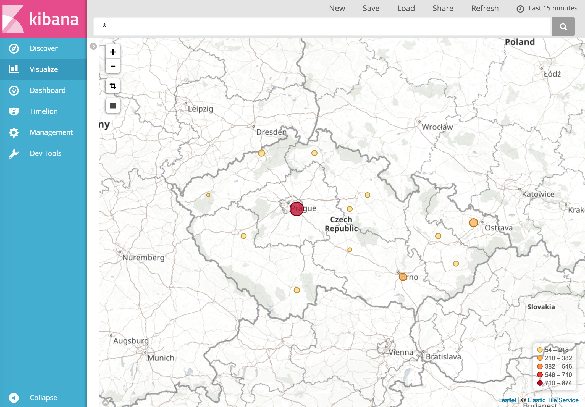Image resolution: width=585 pixels, height=407 pixels.
Task: Open the Discover compass icon
Action: point(14,48)
